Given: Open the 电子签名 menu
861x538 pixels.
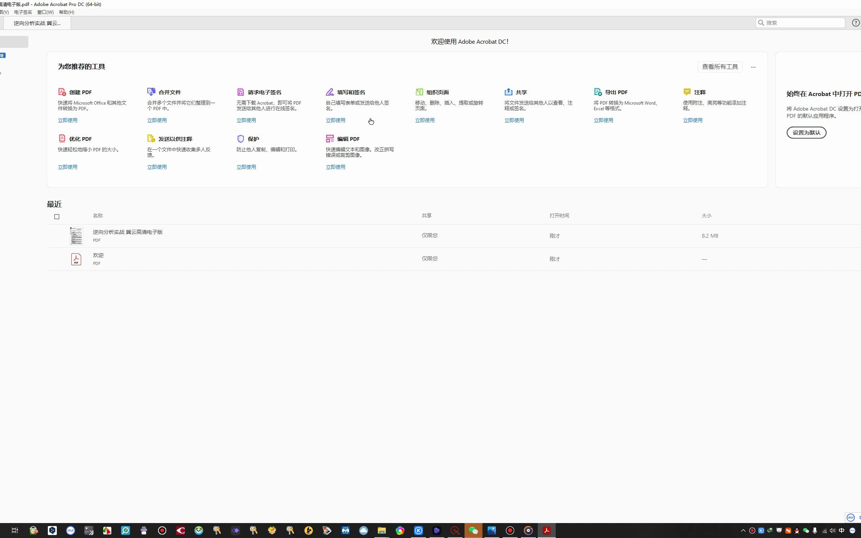Looking at the screenshot, I should pos(23,12).
